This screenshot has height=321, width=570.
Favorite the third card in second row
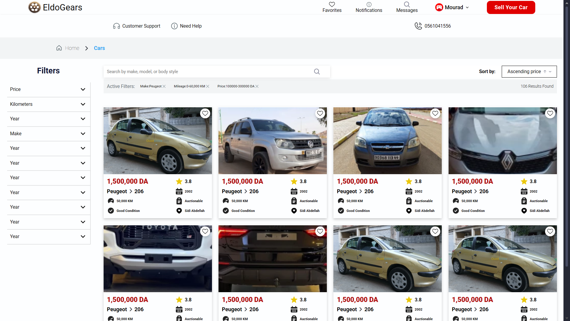click(435, 232)
